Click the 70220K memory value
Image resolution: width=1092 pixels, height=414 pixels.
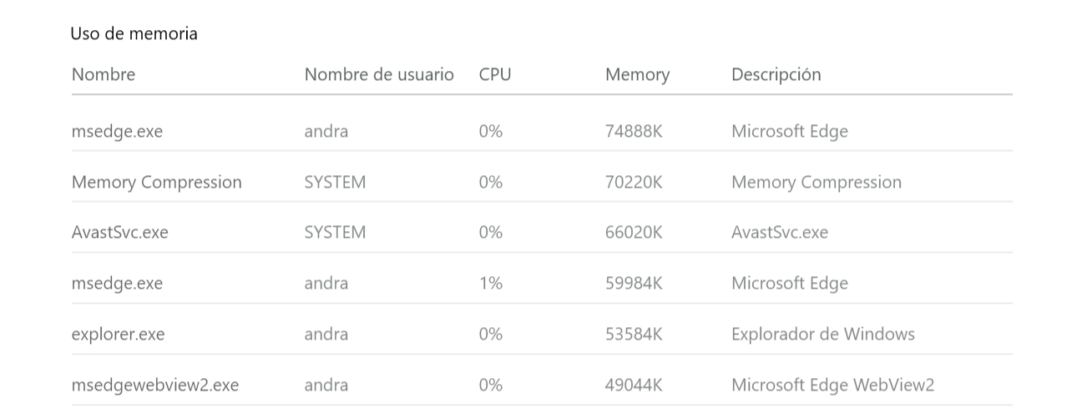pyautogui.click(x=634, y=182)
